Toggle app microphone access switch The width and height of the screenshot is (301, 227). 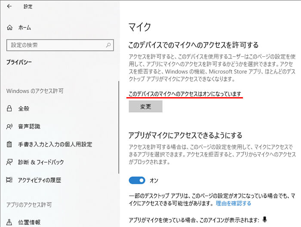point(137,181)
